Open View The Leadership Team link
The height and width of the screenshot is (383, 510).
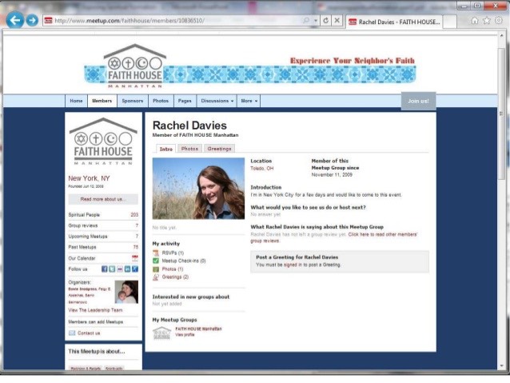click(x=95, y=310)
